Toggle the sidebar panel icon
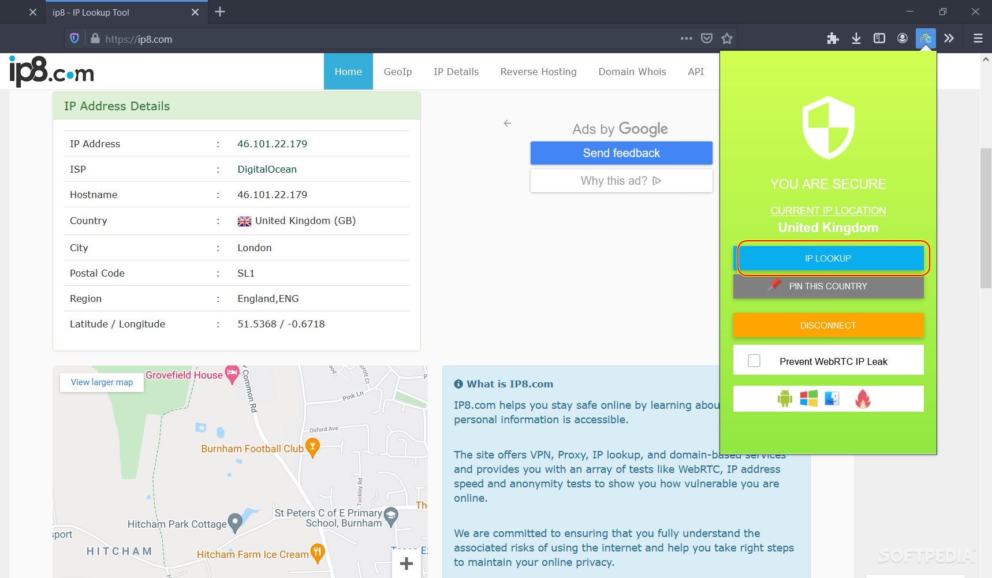This screenshot has width=992, height=578. (879, 38)
